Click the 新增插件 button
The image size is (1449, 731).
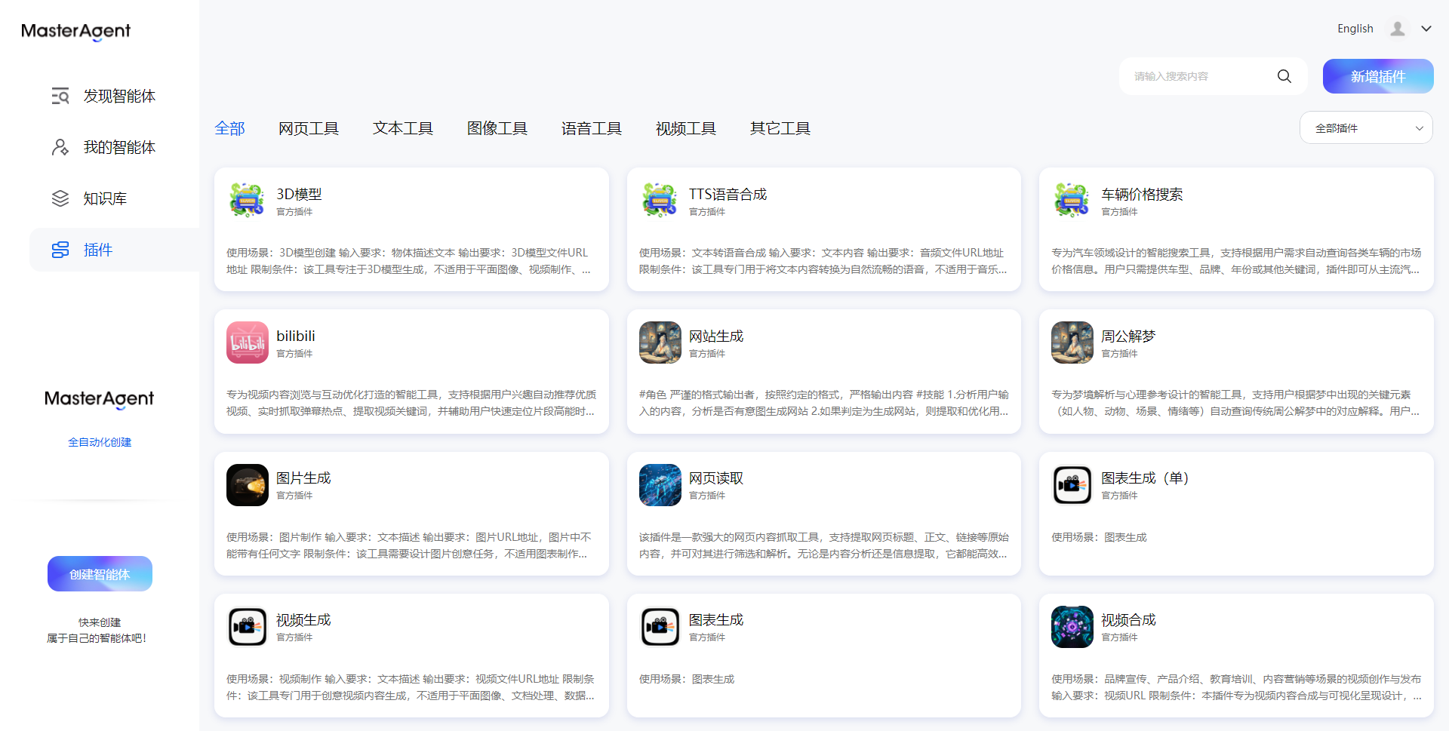pos(1378,76)
